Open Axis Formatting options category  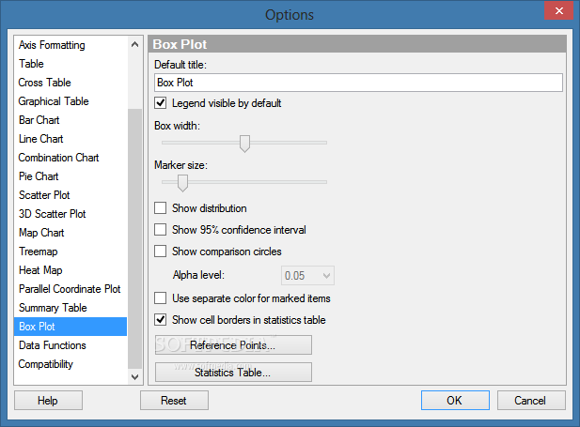pos(71,45)
